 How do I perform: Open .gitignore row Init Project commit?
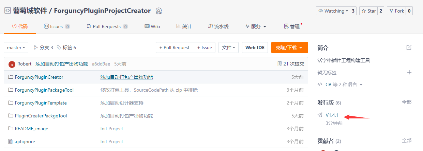(112, 141)
